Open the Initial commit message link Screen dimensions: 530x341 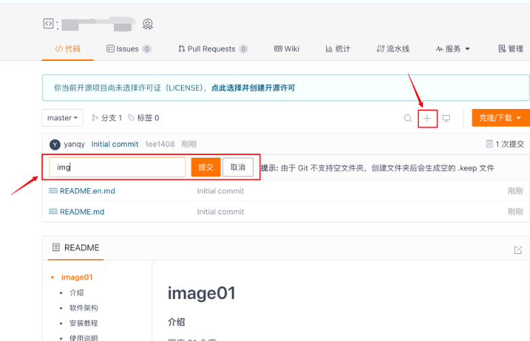click(115, 144)
